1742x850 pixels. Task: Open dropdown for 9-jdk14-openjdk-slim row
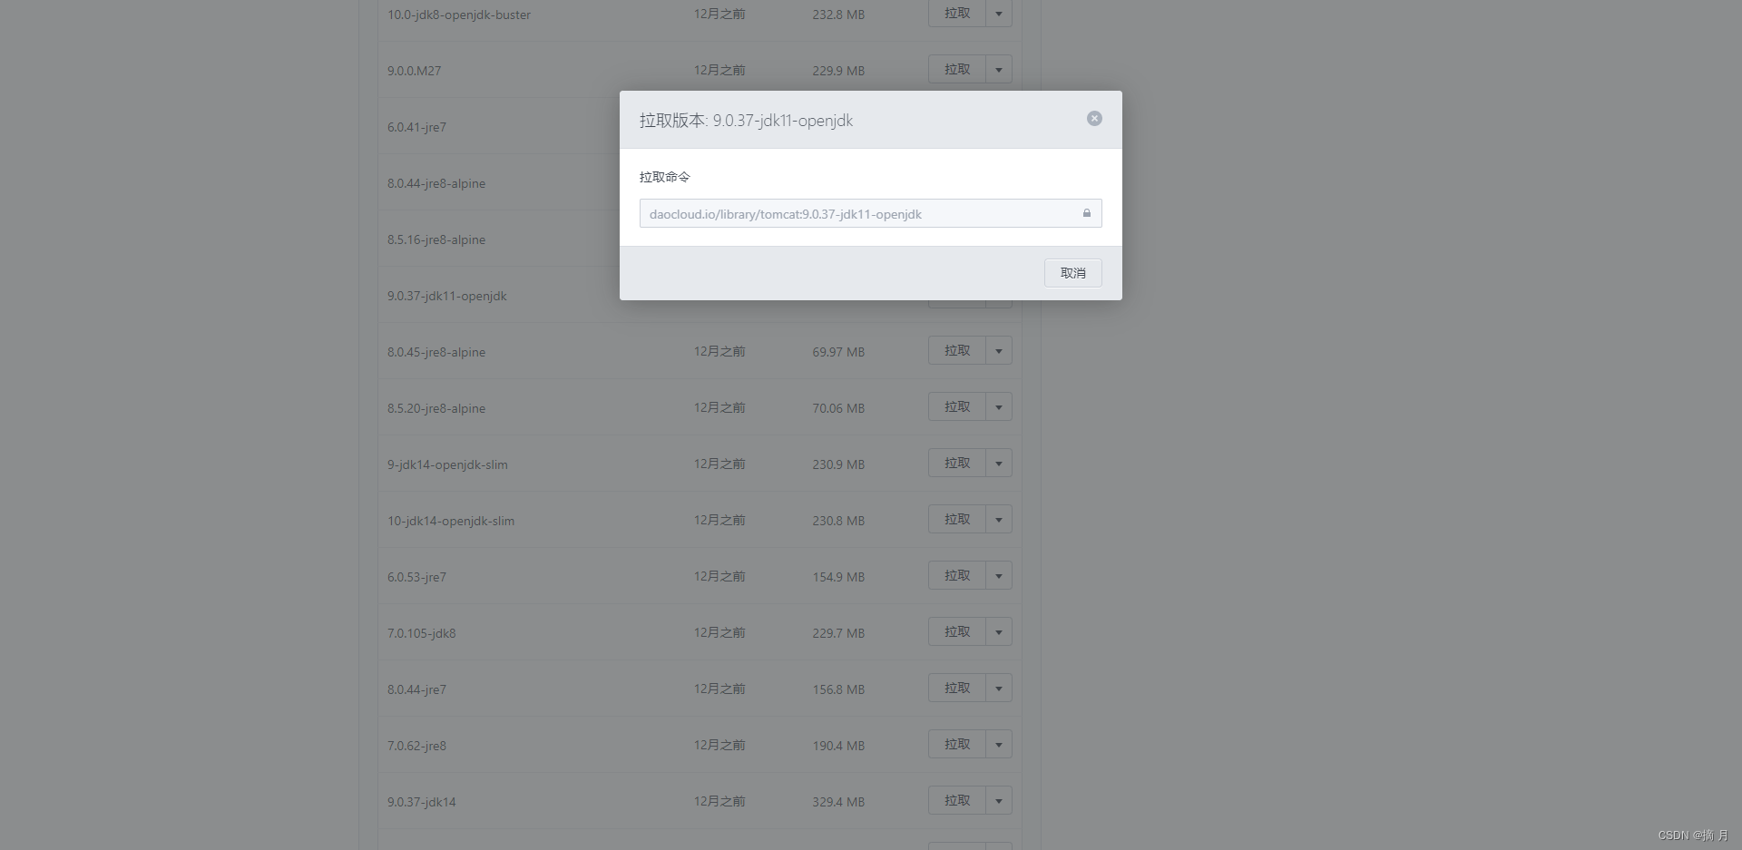pyautogui.click(x=998, y=464)
